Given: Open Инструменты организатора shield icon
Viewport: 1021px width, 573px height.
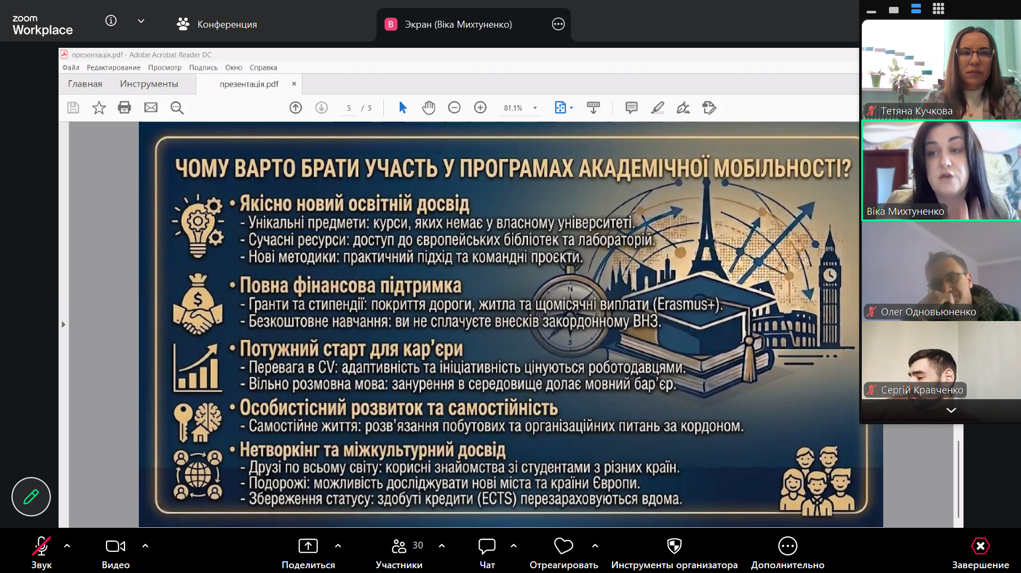Looking at the screenshot, I should pos(674,546).
